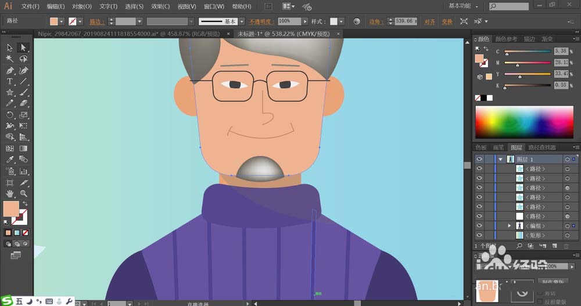The height and width of the screenshot is (306, 581).
Task: Select the Lasso tool
Action: click(23, 59)
